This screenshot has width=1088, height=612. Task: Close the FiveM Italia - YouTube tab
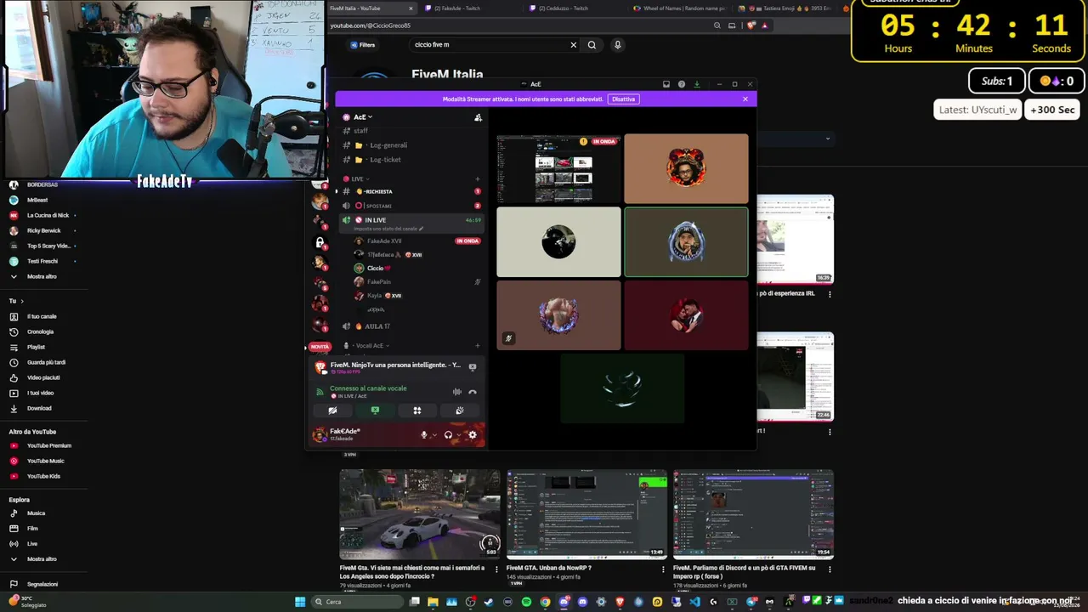click(411, 8)
